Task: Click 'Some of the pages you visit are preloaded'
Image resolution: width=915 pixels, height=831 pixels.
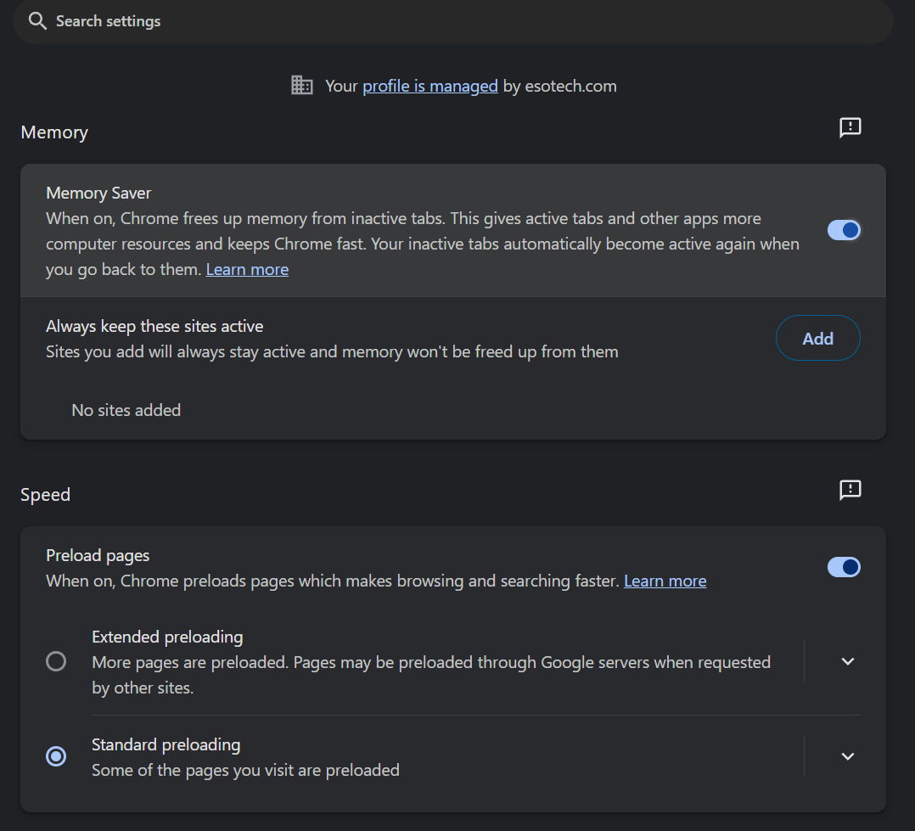Action: tap(245, 771)
